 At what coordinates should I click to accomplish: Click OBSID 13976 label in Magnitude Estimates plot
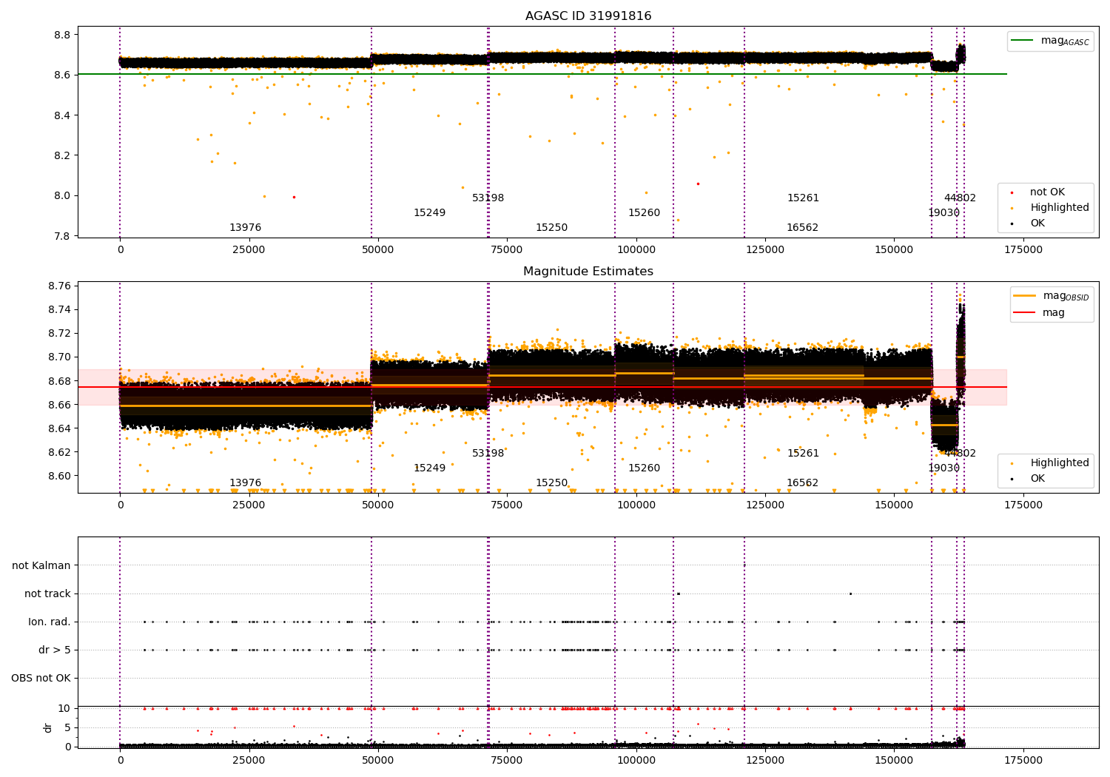tap(245, 483)
